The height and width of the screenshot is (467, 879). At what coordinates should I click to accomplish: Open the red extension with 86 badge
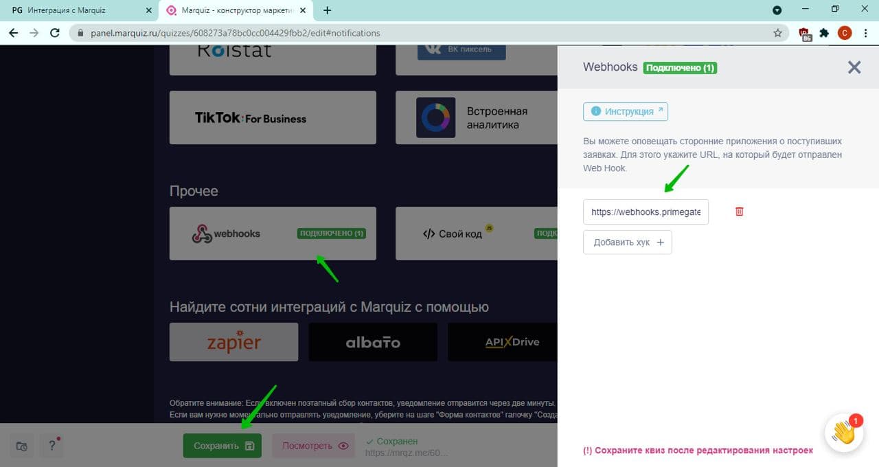(x=806, y=33)
